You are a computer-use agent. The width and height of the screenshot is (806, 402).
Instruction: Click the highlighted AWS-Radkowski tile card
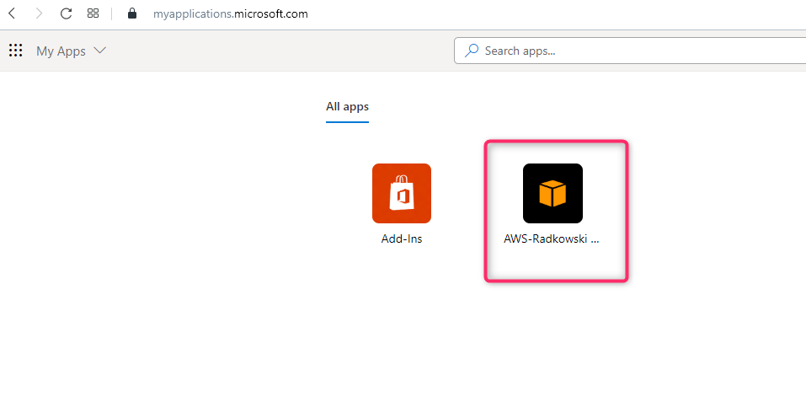pyautogui.click(x=556, y=212)
